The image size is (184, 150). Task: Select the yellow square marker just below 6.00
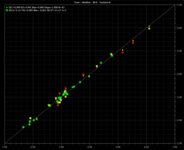pos(149,29)
